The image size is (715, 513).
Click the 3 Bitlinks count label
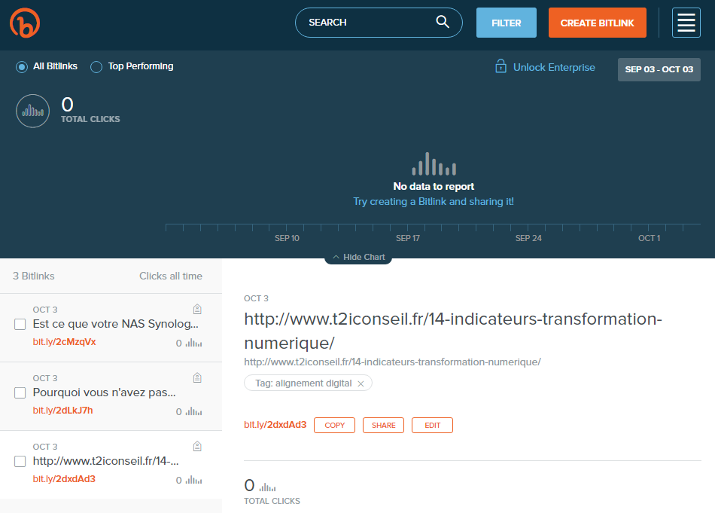click(x=34, y=276)
